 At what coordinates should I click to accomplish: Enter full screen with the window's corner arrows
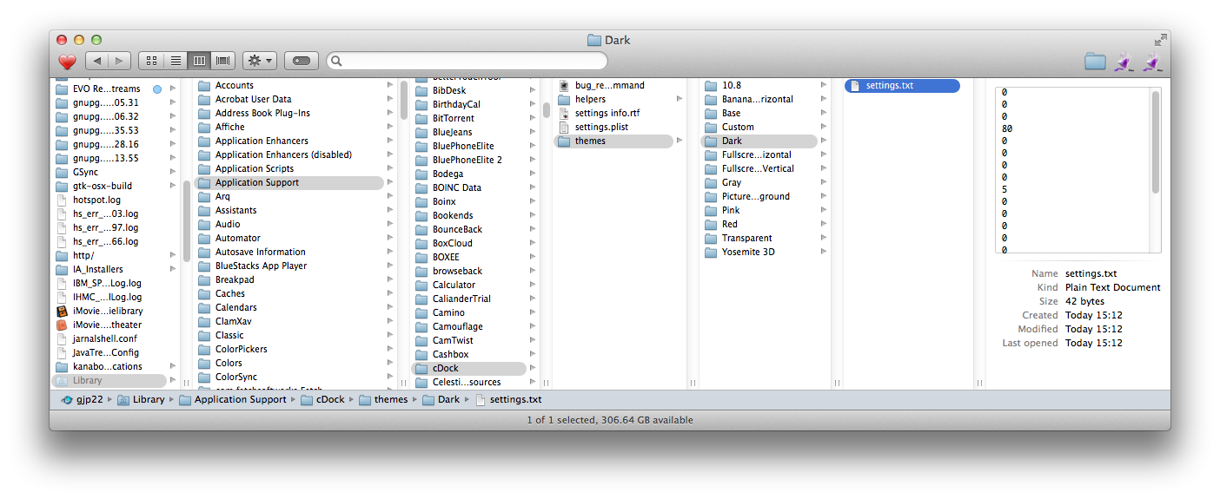pos(1160,40)
